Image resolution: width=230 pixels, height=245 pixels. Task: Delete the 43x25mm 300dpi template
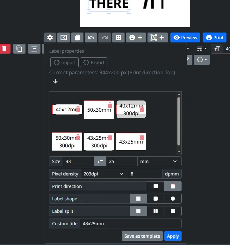tap(110, 137)
